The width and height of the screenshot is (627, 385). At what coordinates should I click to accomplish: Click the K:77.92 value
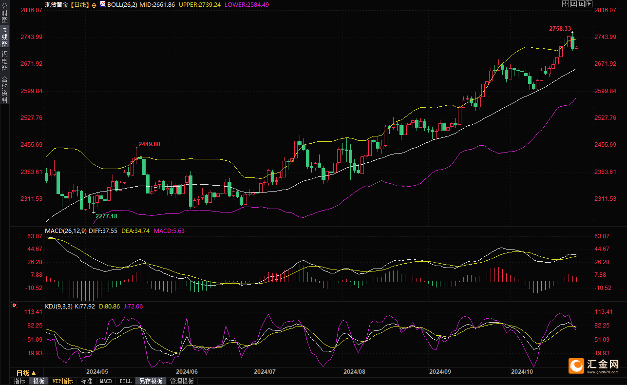click(85, 307)
